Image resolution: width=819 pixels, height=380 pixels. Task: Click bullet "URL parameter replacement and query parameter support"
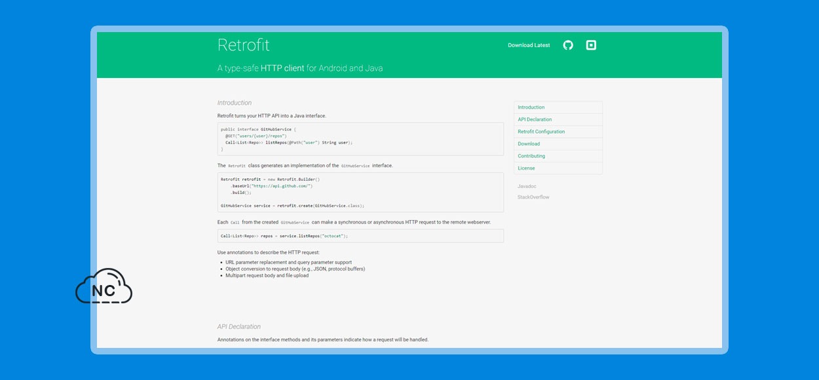click(288, 263)
